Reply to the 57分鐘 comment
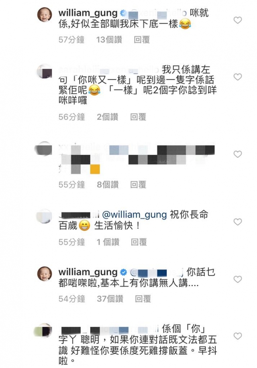257x368 pixels. [x=142, y=40]
